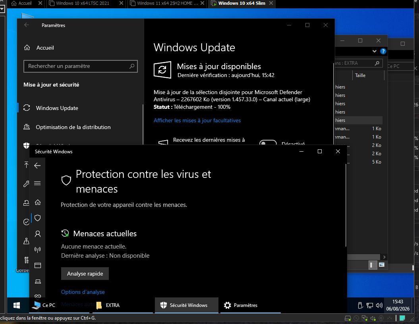Expand the Explorer ribbon with chevron arrow
The width and height of the screenshot is (419, 324).
pyautogui.click(x=375, y=51)
